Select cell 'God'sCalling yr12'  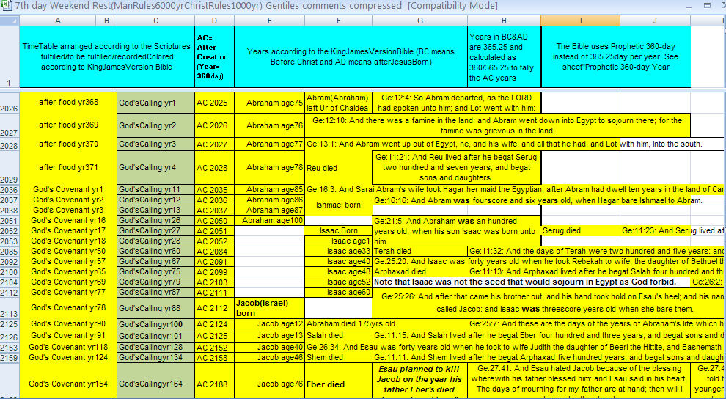coord(155,199)
